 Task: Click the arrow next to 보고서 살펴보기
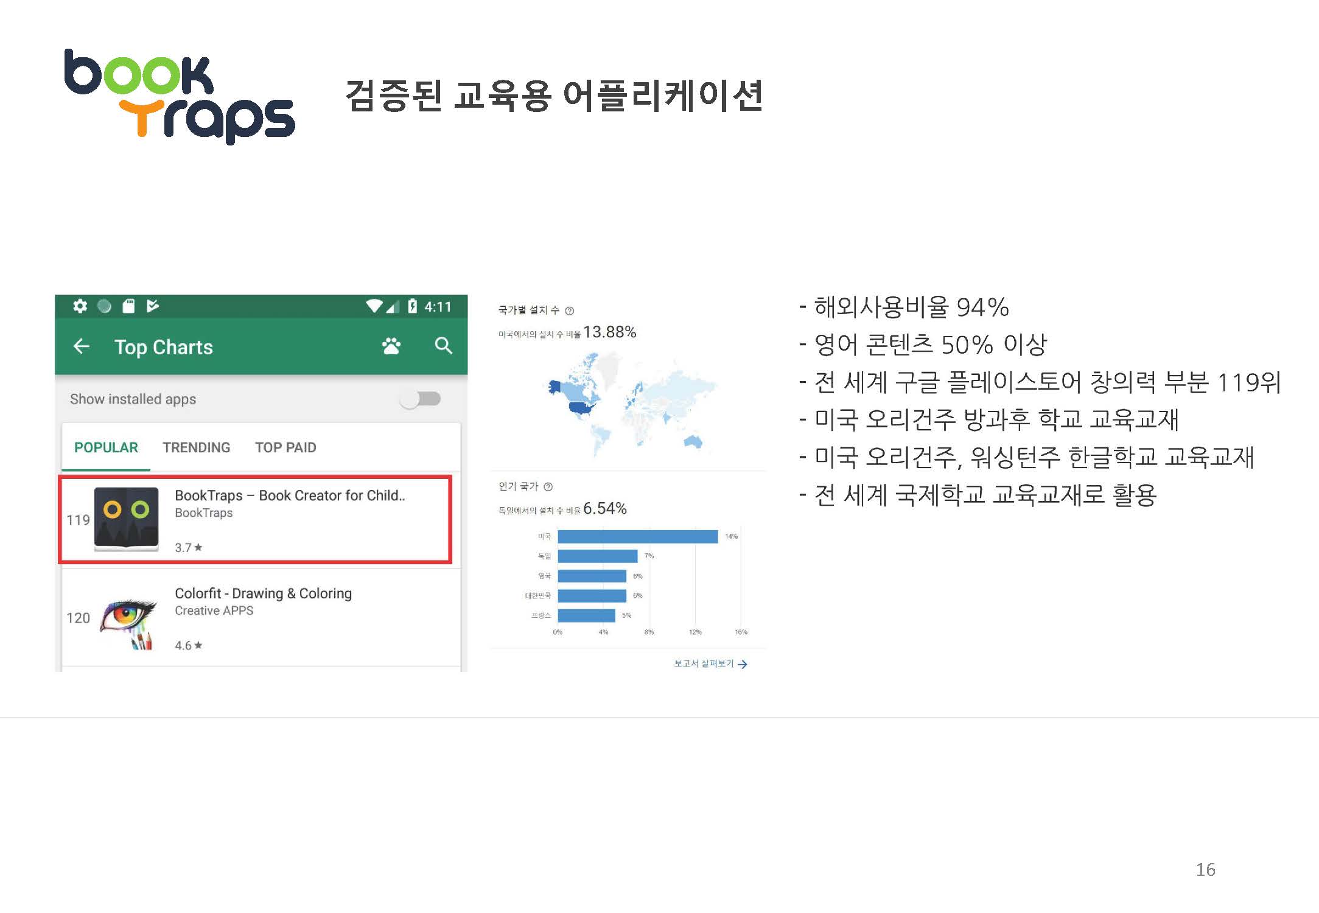[743, 664]
